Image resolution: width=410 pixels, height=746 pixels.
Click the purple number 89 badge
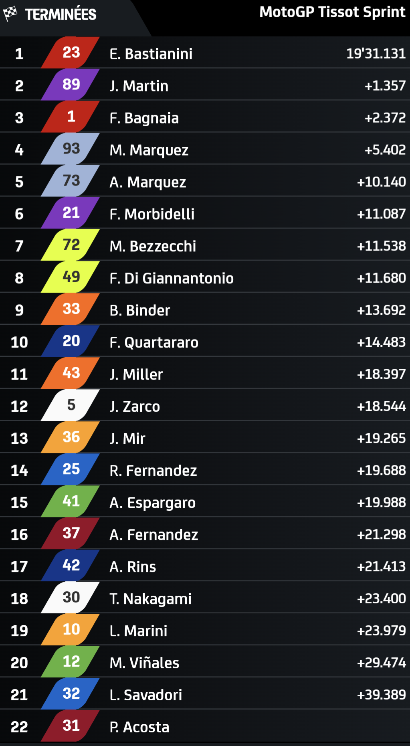(71, 85)
